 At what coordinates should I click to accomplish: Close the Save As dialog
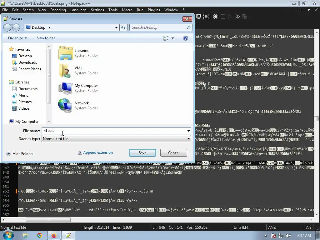coord(187,19)
